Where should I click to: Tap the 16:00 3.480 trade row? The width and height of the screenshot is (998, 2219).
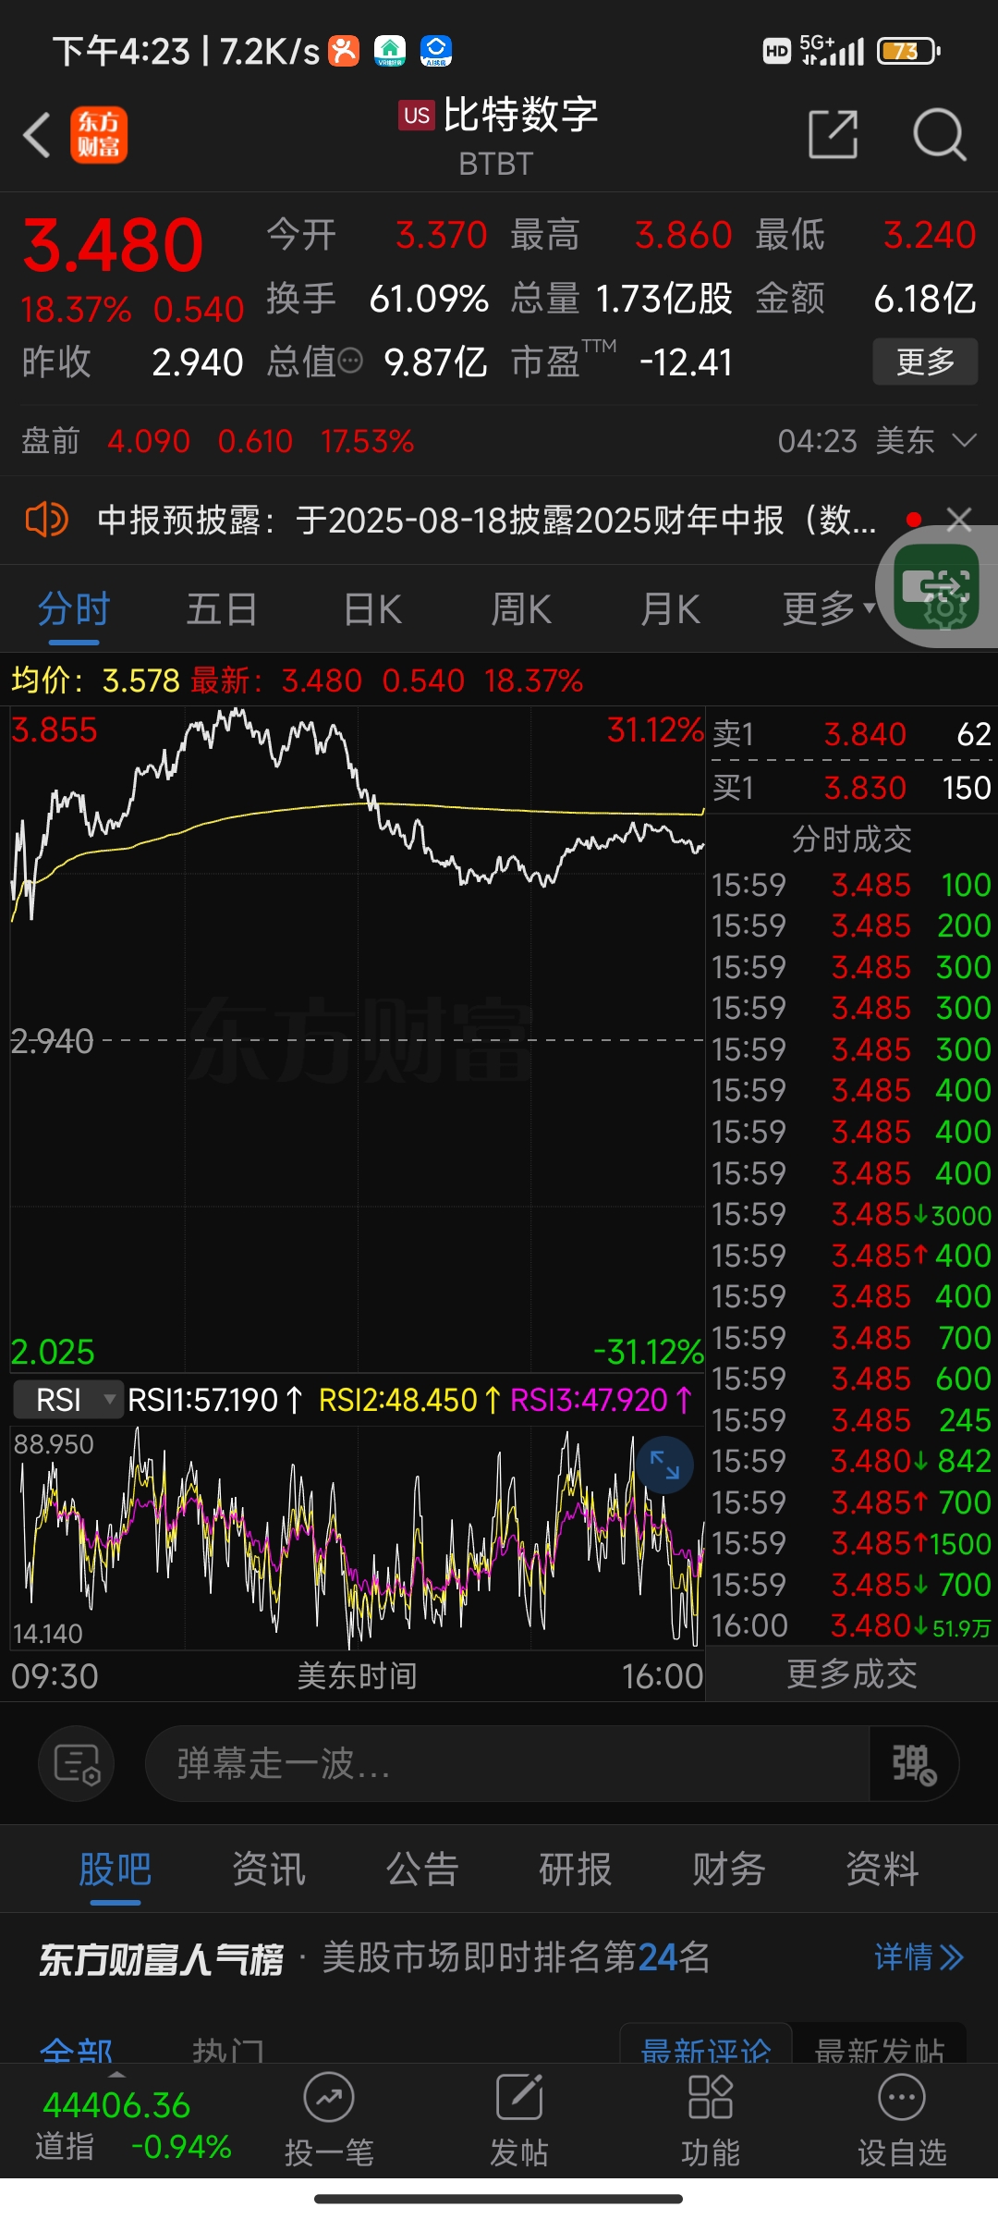pos(851,1625)
